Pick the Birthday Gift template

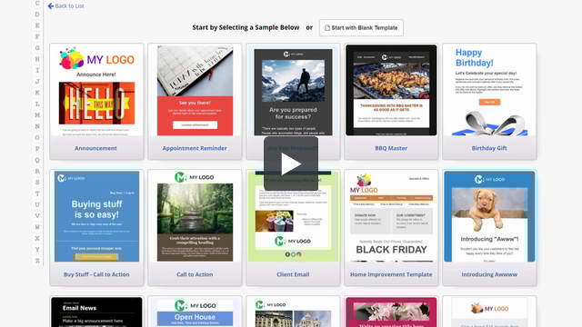click(x=489, y=101)
